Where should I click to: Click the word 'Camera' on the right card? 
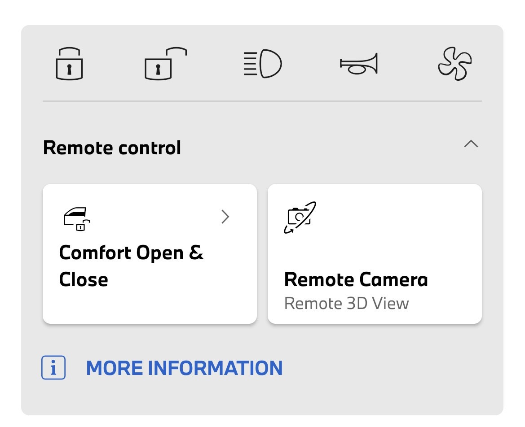[x=394, y=279]
